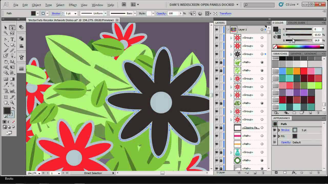Open Adobe Bridge from the menu bar
Image resolution: width=328 pixels, height=184 pixels.
pyautogui.click(x=124, y=5)
